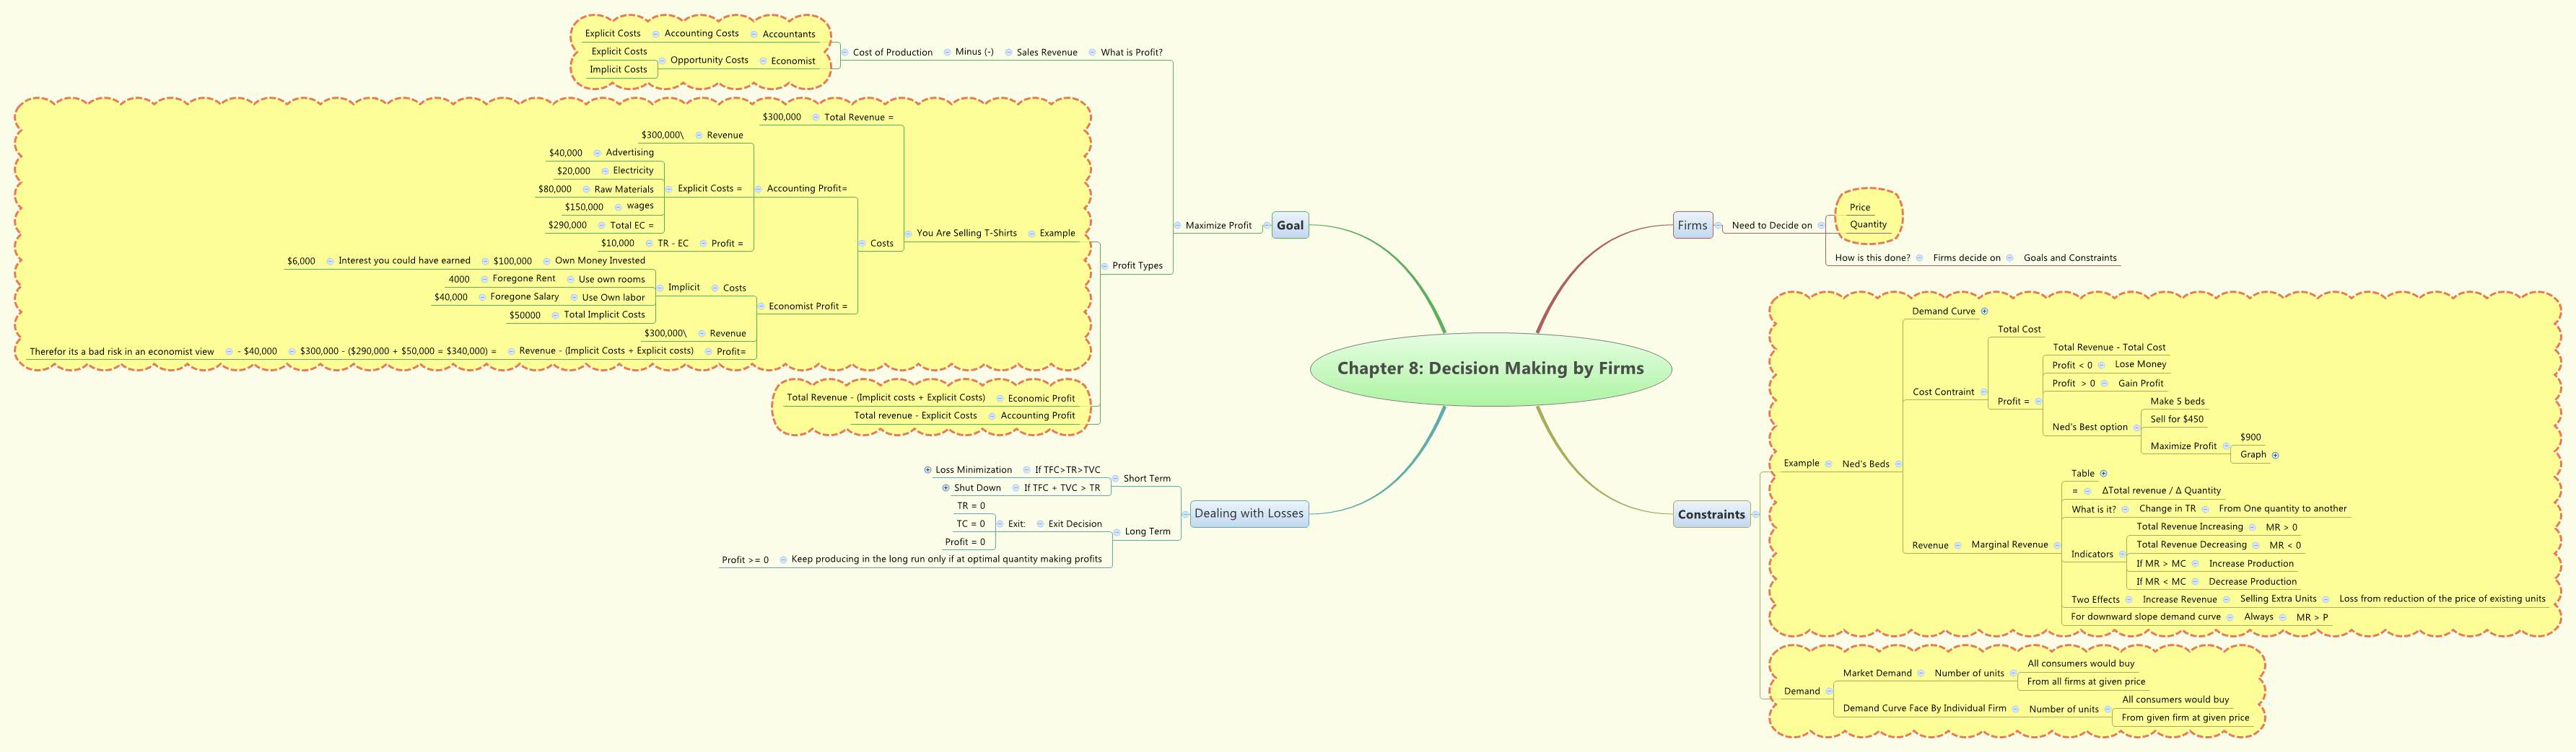
Task: Expand the collapsed Demand Curve node
Action: [x=1984, y=311]
